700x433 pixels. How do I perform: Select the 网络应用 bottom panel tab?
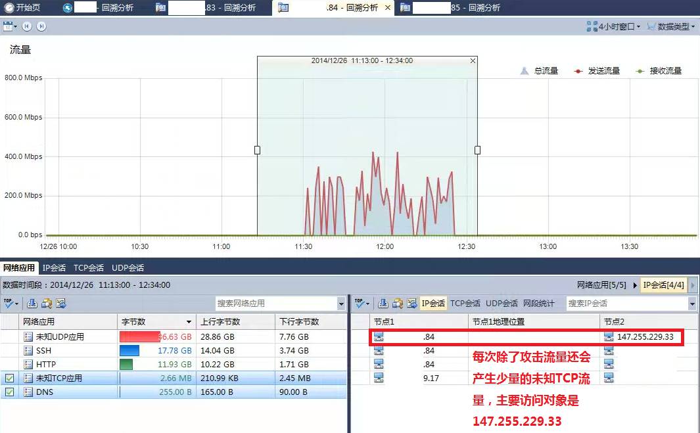coord(19,268)
